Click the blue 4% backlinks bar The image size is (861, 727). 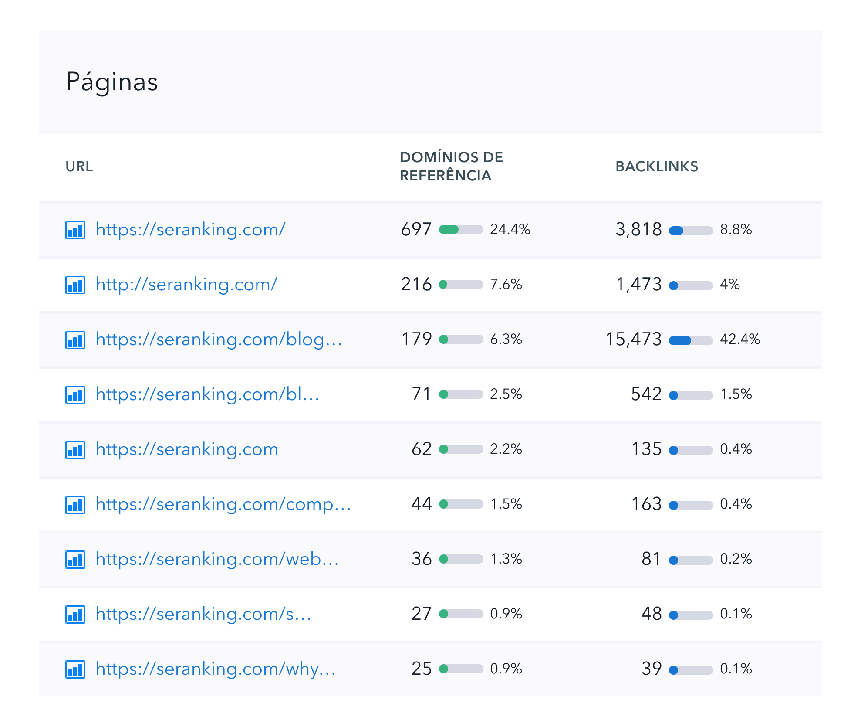coord(691,285)
